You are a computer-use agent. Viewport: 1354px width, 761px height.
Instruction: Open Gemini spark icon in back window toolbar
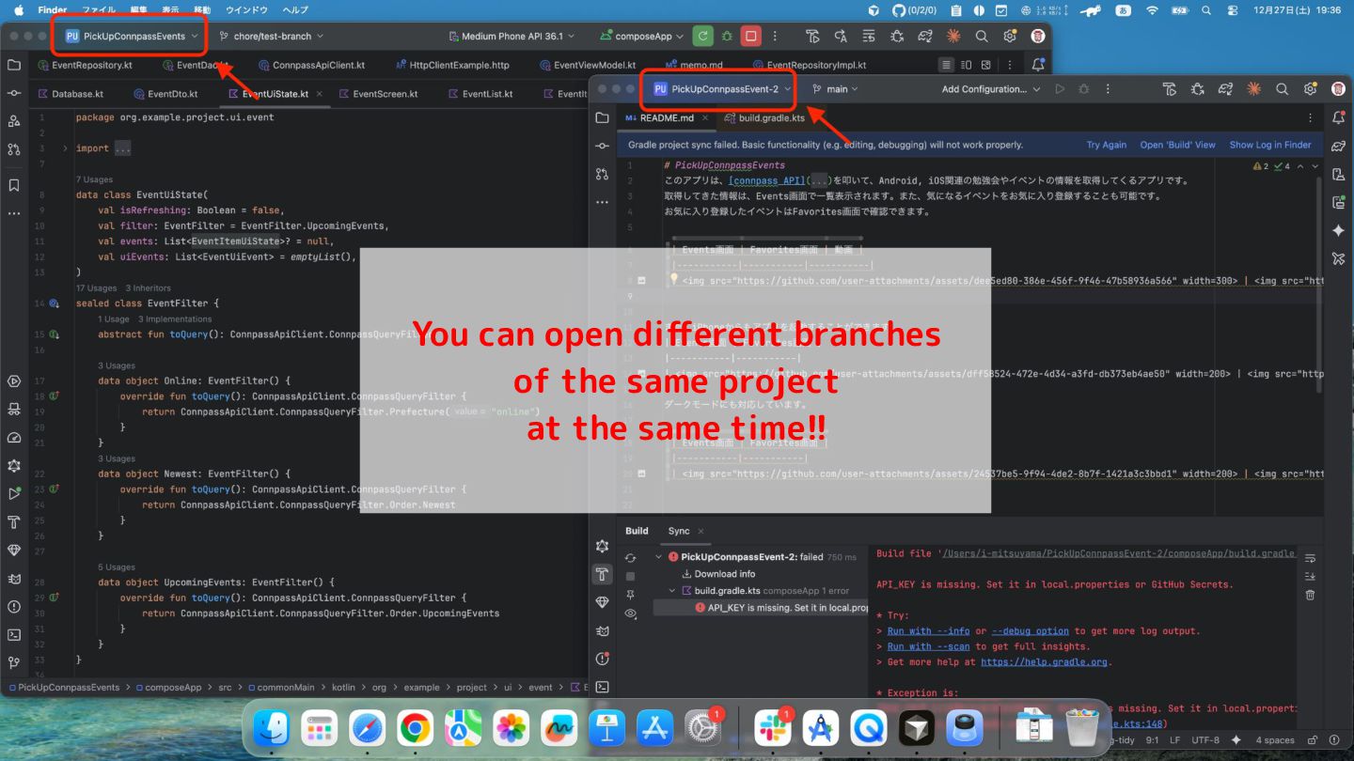point(953,36)
